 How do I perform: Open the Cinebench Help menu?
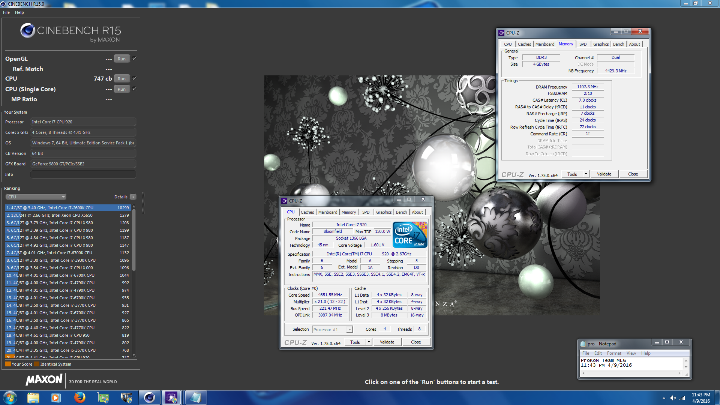19,12
